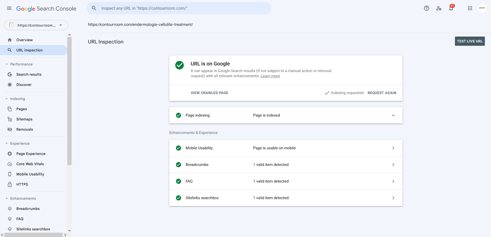Viewport: 491px width, 237px height.
Task: Collapse the Indexing sidebar section
Action: pyautogui.click(x=7, y=99)
